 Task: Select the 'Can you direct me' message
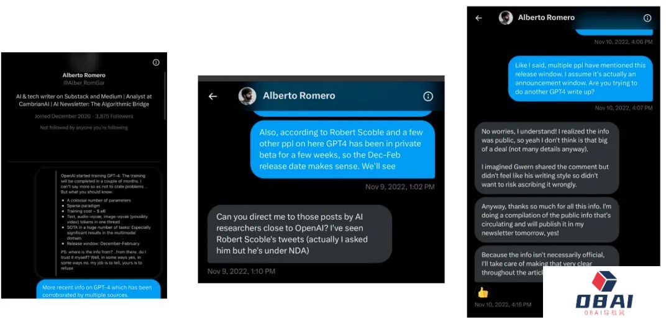pyautogui.click(x=299, y=234)
